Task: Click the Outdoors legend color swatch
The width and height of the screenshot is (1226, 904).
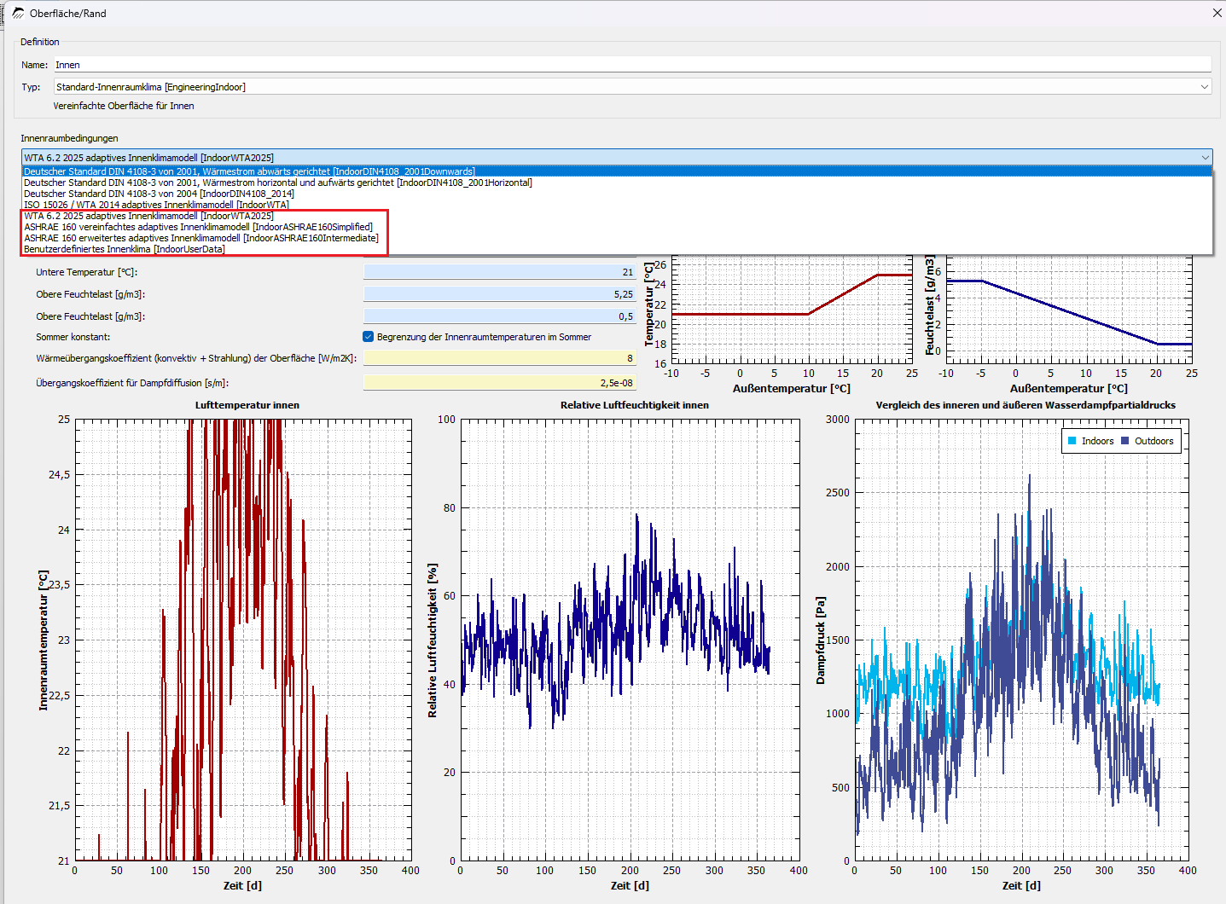Action: click(1125, 441)
